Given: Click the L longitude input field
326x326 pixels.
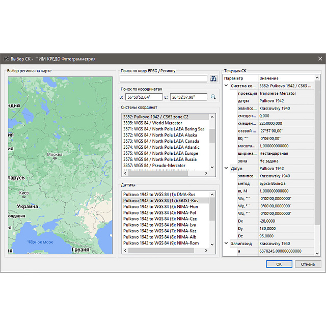Looking at the screenshot, I should point(188,97).
